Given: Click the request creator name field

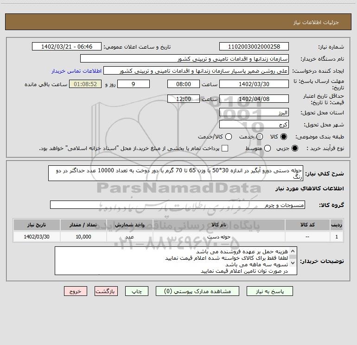Looking at the screenshot, I should coord(196,71).
